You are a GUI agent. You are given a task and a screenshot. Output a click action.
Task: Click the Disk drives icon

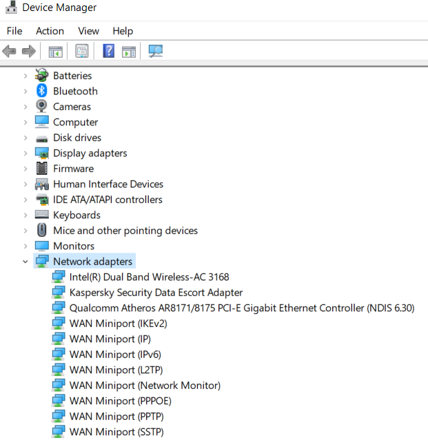click(x=42, y=138)
